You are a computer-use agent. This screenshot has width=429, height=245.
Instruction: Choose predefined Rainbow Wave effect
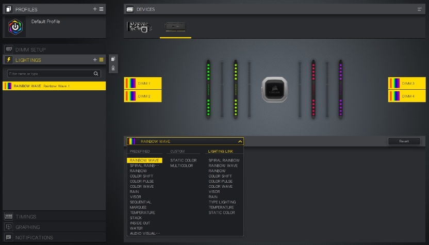tap(144, 160)
